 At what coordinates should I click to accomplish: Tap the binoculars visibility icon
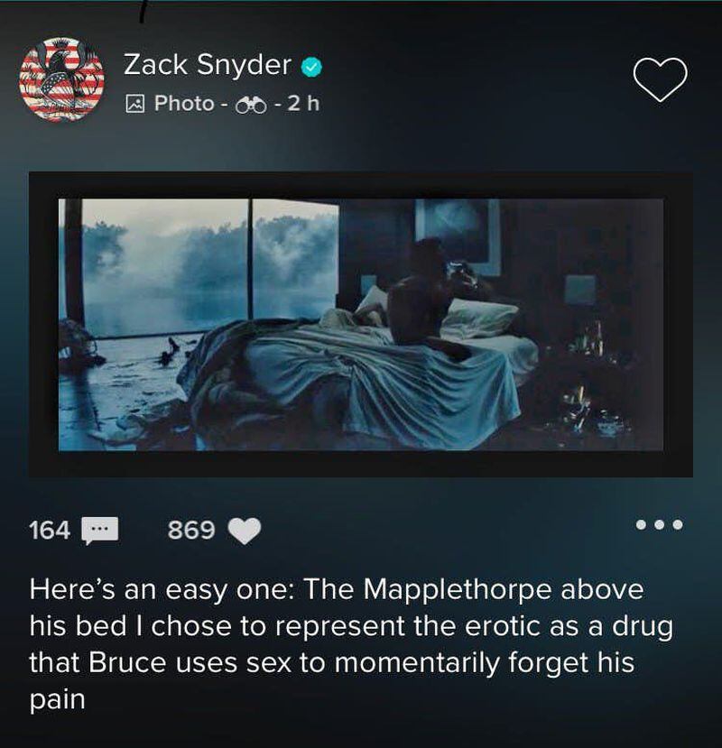[252, 105]
